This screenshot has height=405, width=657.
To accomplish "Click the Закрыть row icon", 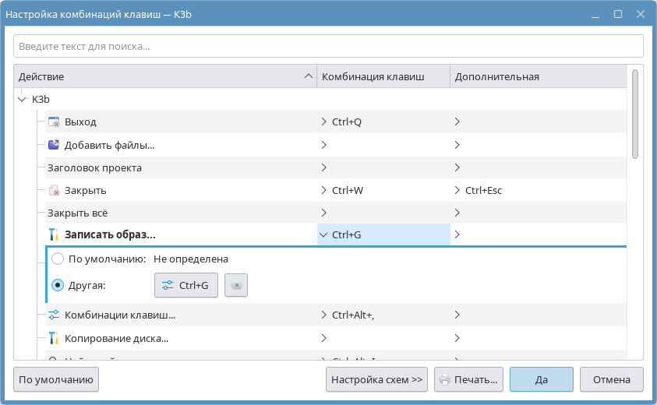I will click(x=54, y=190).
